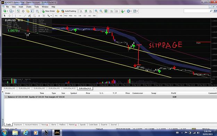Open the MetaEditor yellow diamond icon

click(x=58, y=11)
